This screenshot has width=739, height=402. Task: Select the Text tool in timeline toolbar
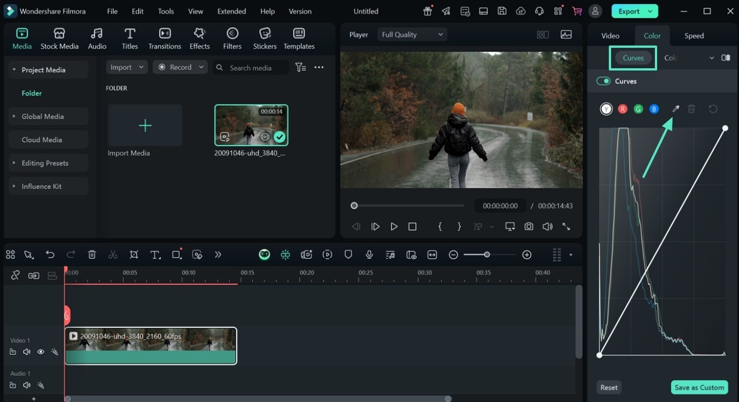(x=155, y=255)
